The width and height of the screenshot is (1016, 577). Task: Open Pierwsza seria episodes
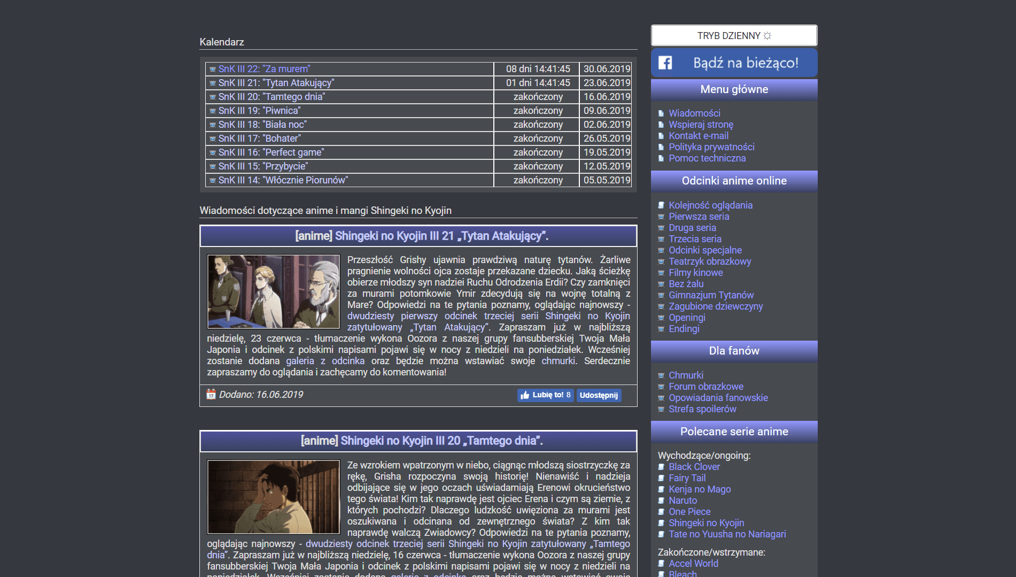[699, 217]
